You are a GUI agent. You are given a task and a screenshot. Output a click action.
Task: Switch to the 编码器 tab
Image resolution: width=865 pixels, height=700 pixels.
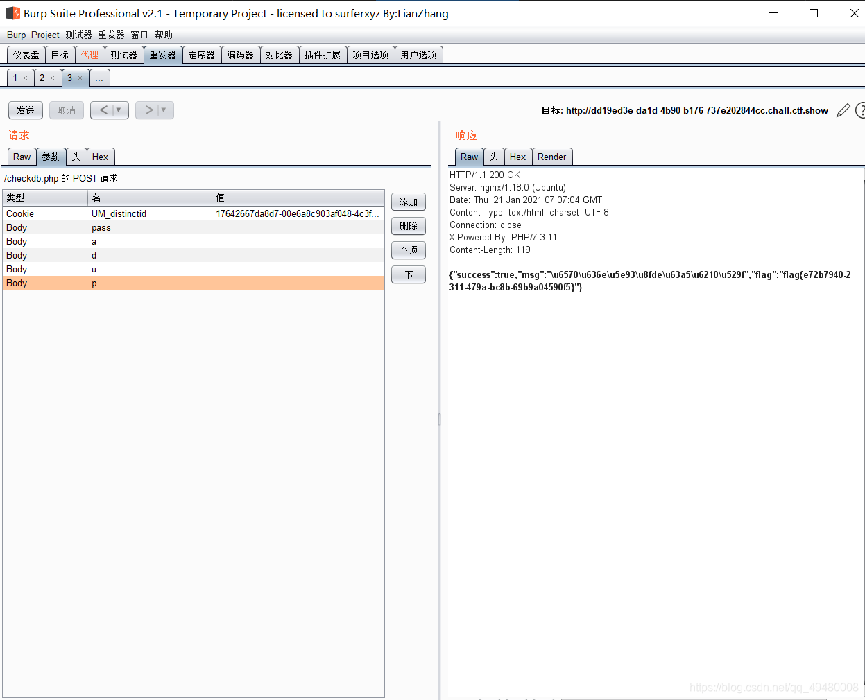click(241, 55)
